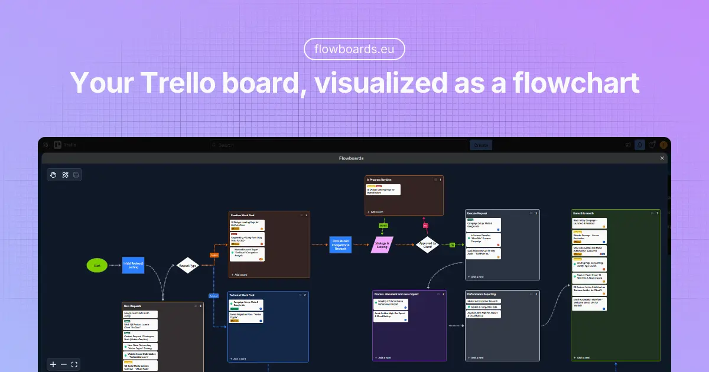Open the Server Migration Plan card
Viewport: 709px width, 372px height.
(x=246, y=318)
